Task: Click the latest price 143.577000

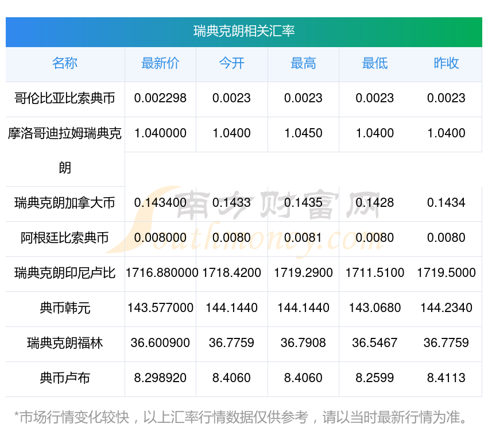Action: pos(160,308)
